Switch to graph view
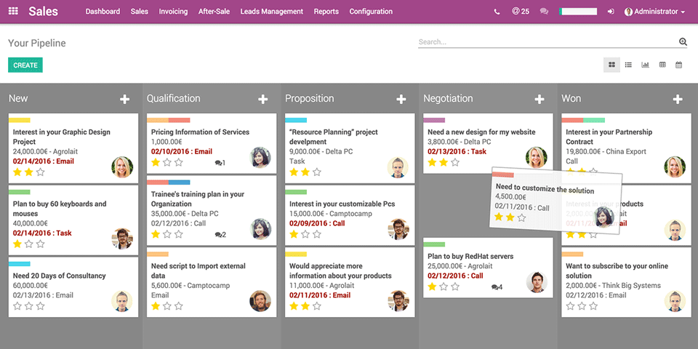This screenshot has width=698, height=349. click(645, 65)
